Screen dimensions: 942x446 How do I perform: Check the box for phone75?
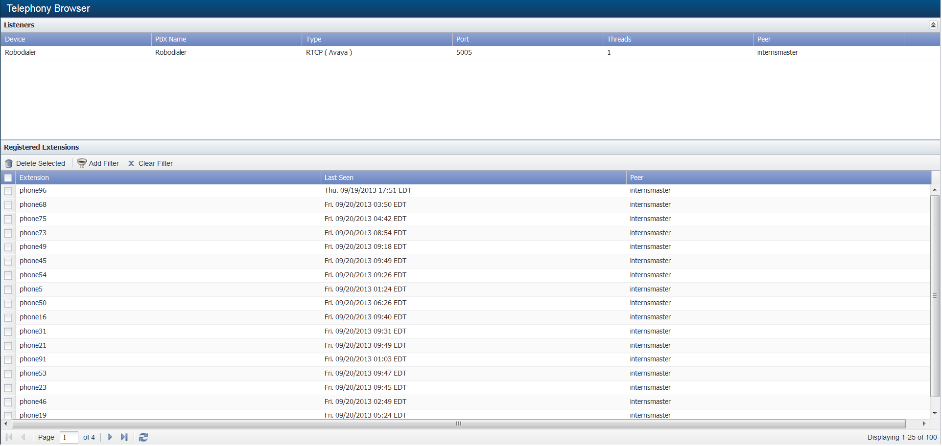pyautogui.click(x=8, y=220)
